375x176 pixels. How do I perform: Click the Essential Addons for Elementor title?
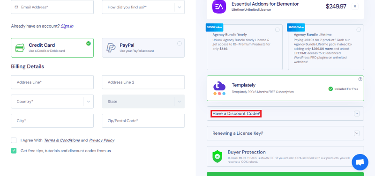[265, 4]
